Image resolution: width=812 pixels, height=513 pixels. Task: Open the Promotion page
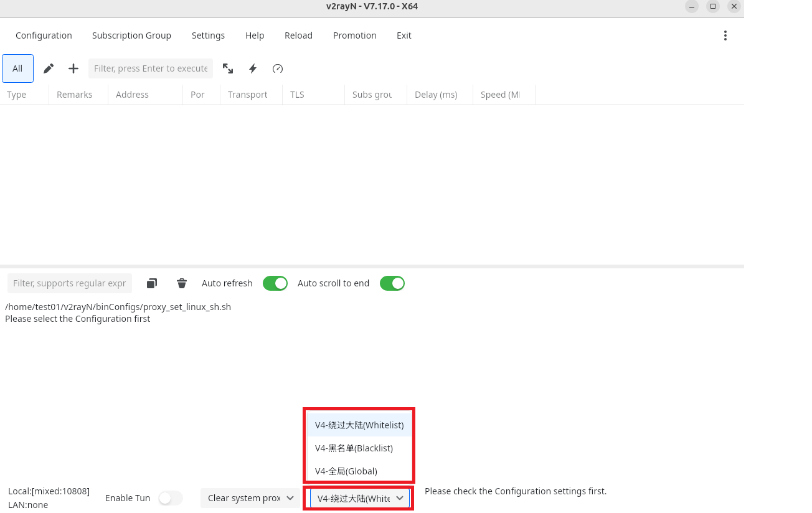(x=354, y=35)
